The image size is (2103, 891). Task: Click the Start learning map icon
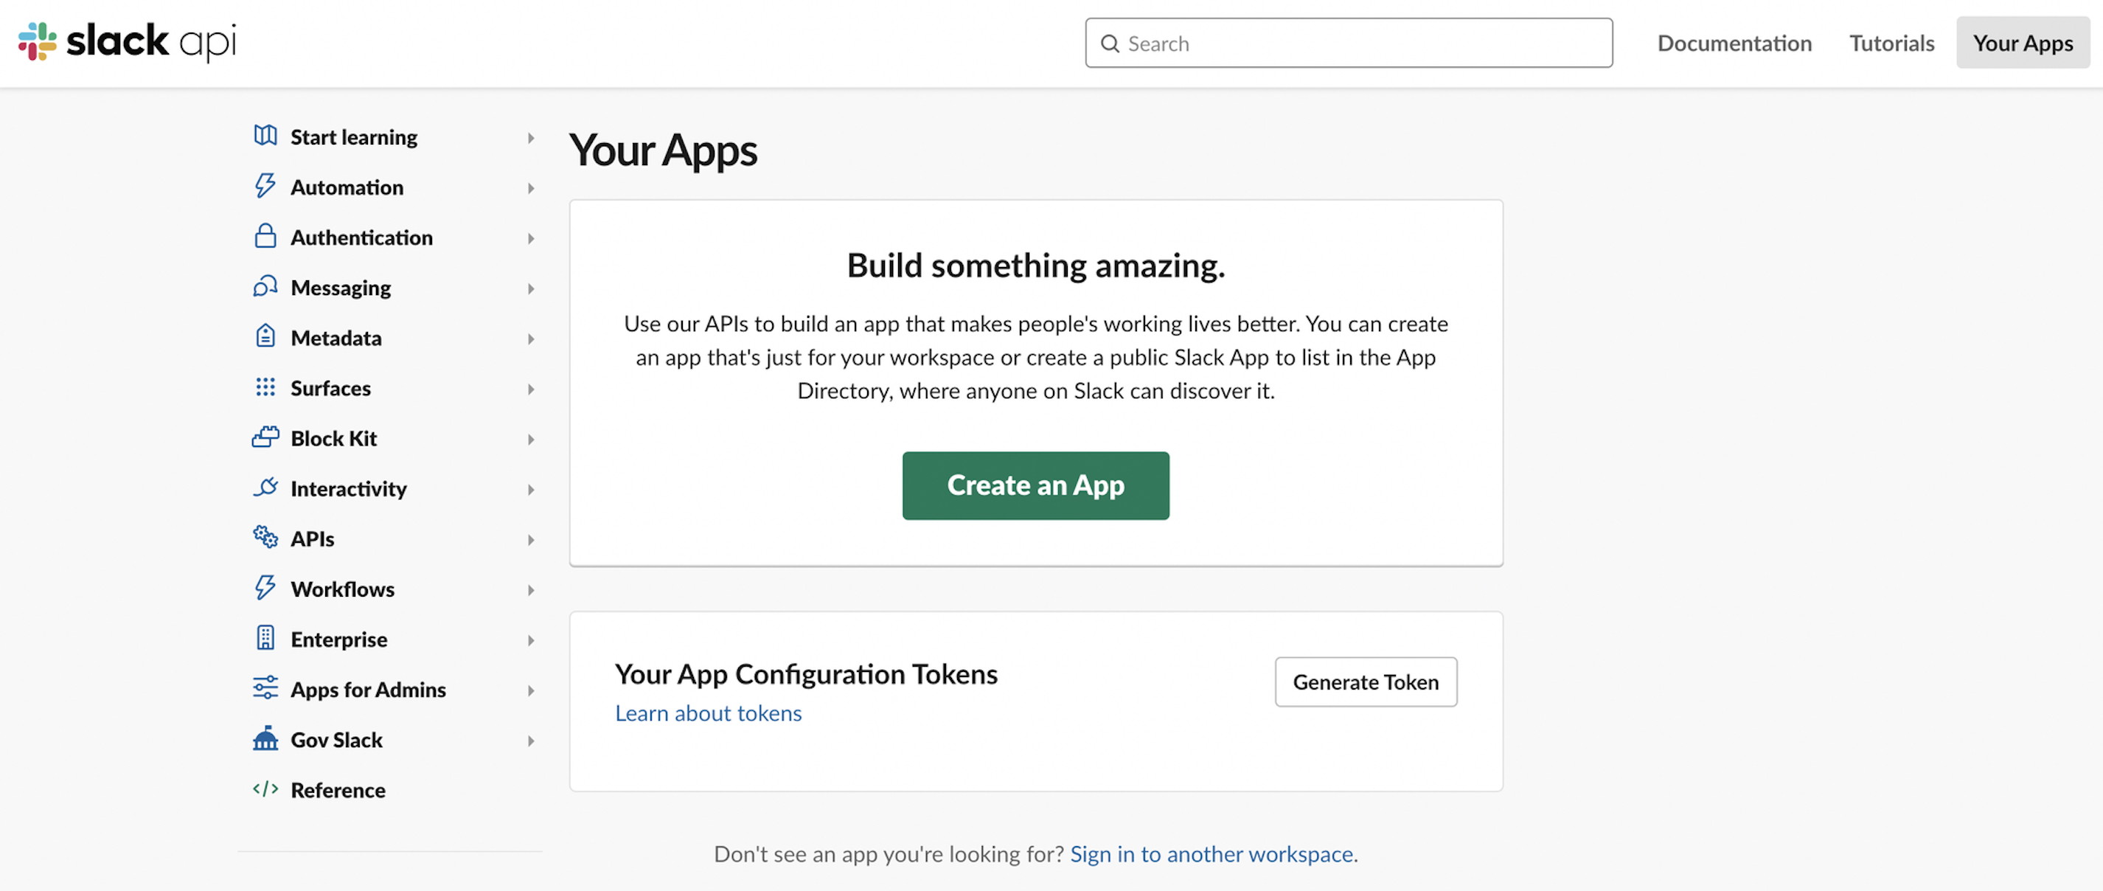(265, 136)
